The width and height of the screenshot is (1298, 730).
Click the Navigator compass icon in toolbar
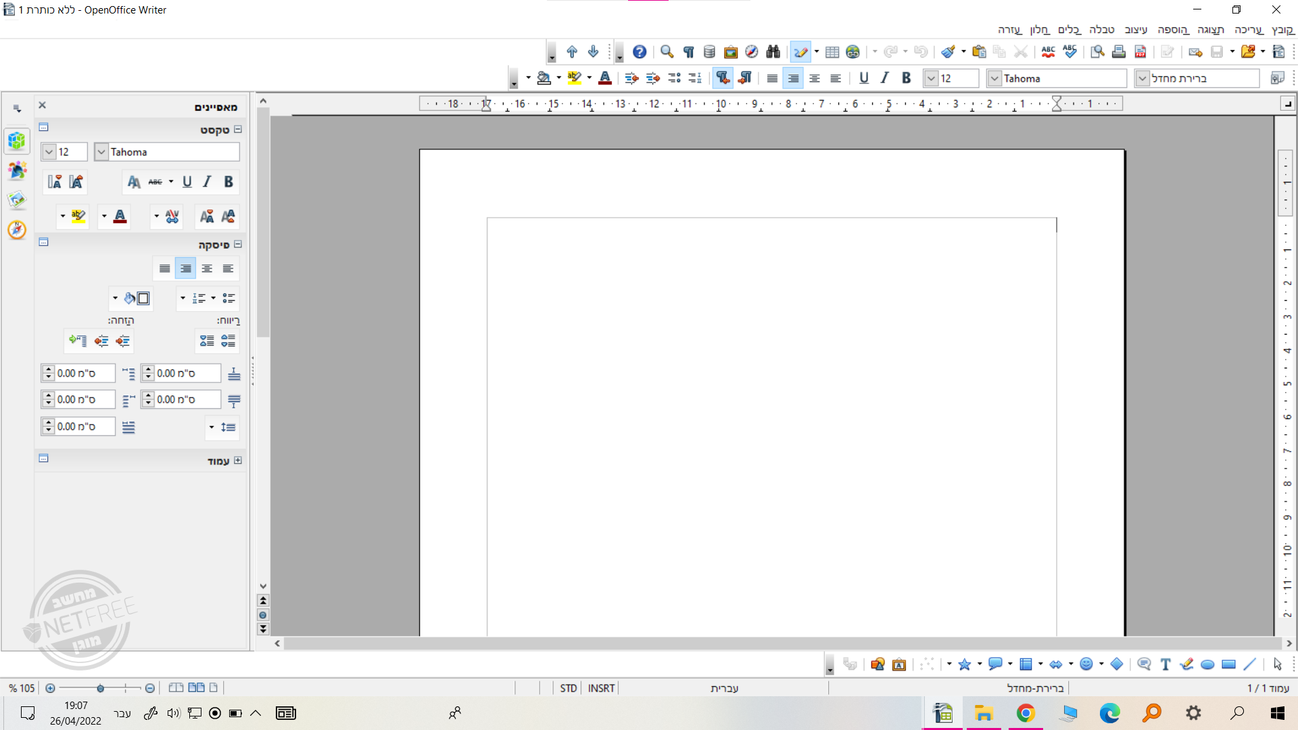tap(751, 52)
